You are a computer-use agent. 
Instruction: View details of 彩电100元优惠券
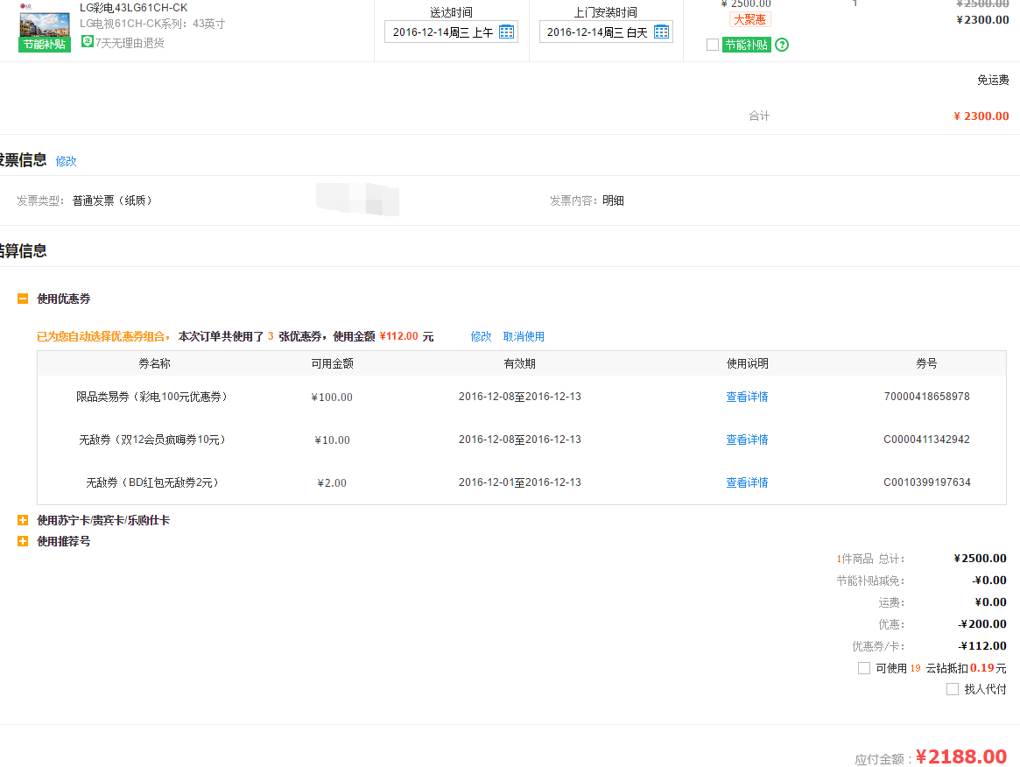tap(747, 397)
